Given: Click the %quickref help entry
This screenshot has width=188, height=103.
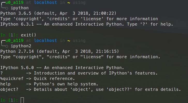Looking at the screenshot, I should pos(37,78).
